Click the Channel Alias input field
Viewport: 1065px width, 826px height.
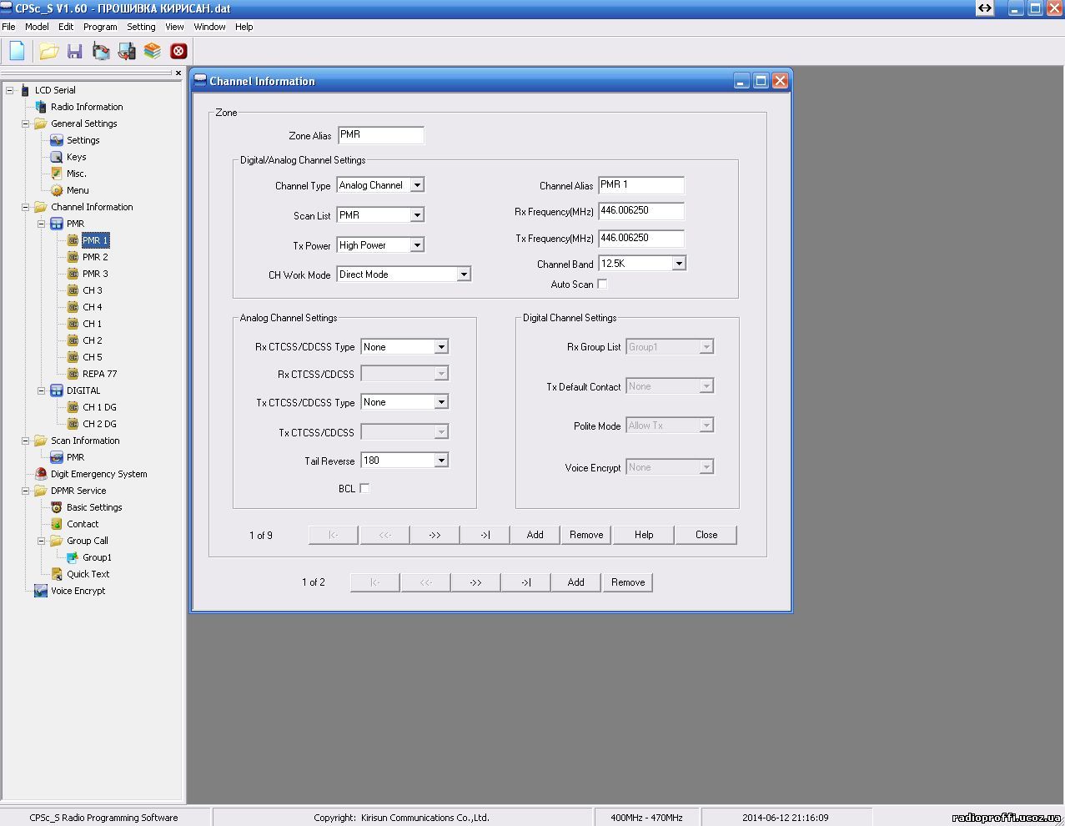pyautogui.click(x=641, y=185)
